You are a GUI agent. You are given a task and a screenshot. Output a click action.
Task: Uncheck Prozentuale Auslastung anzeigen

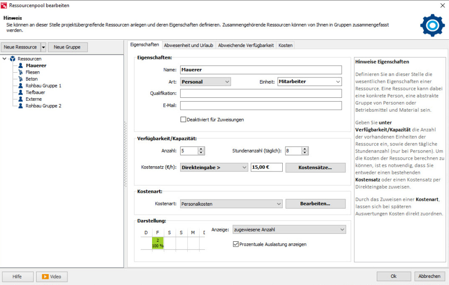pos(236,244)
